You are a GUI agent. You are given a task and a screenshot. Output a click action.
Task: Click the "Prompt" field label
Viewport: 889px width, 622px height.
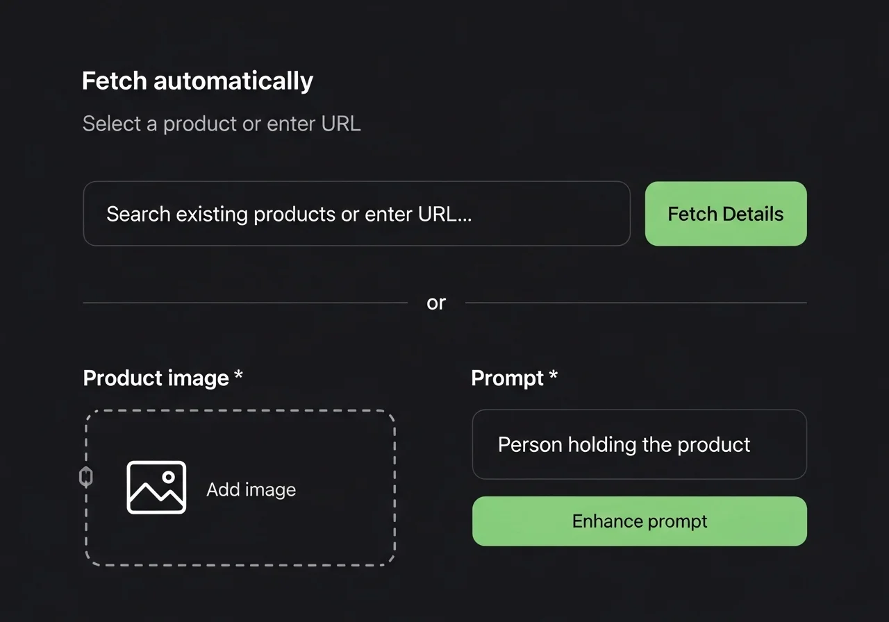pyautogui.click(x=507, y=378)
